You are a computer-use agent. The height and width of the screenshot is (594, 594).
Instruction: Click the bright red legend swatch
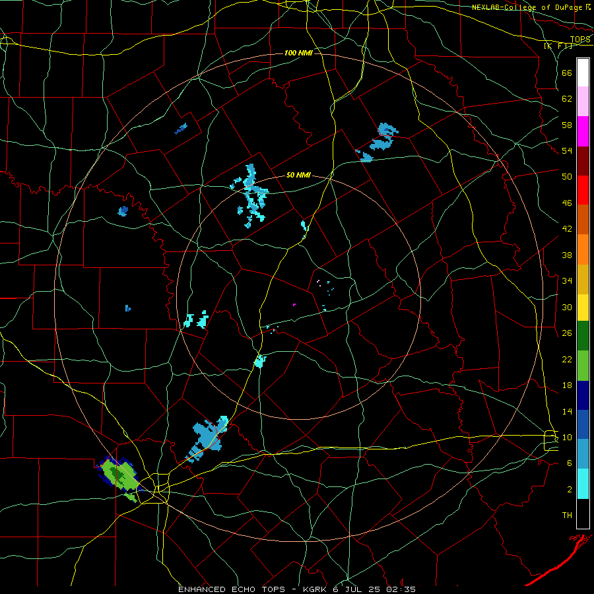pyautogui.click(x=583, y=190)
